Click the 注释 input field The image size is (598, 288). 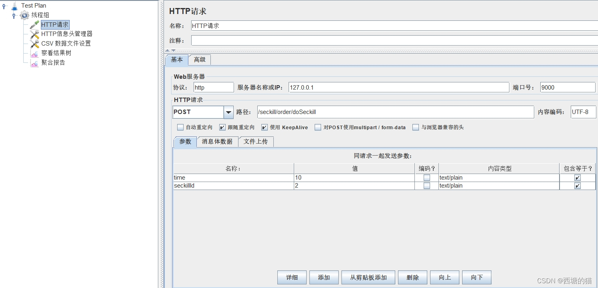pyautogui.click(x=394, y=41)
